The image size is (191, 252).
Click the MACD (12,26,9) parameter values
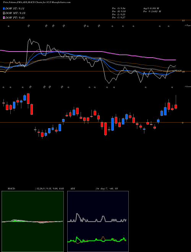pyautogui.click(x=49, y=189)
